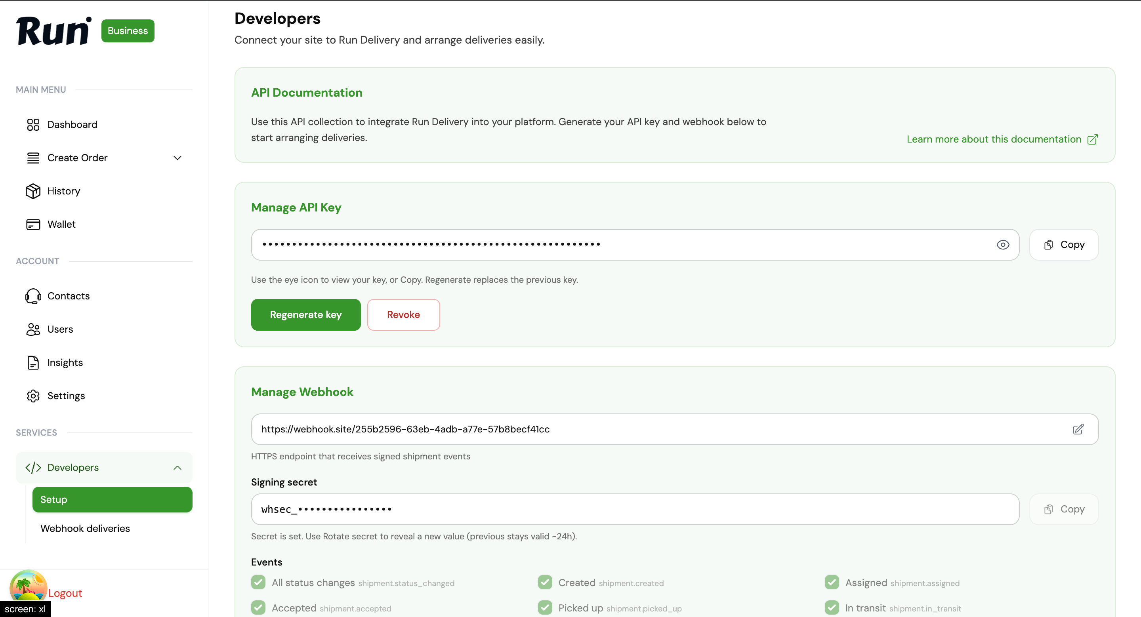Click the Revoke button

pyautogui.click(x=404, y=315)
